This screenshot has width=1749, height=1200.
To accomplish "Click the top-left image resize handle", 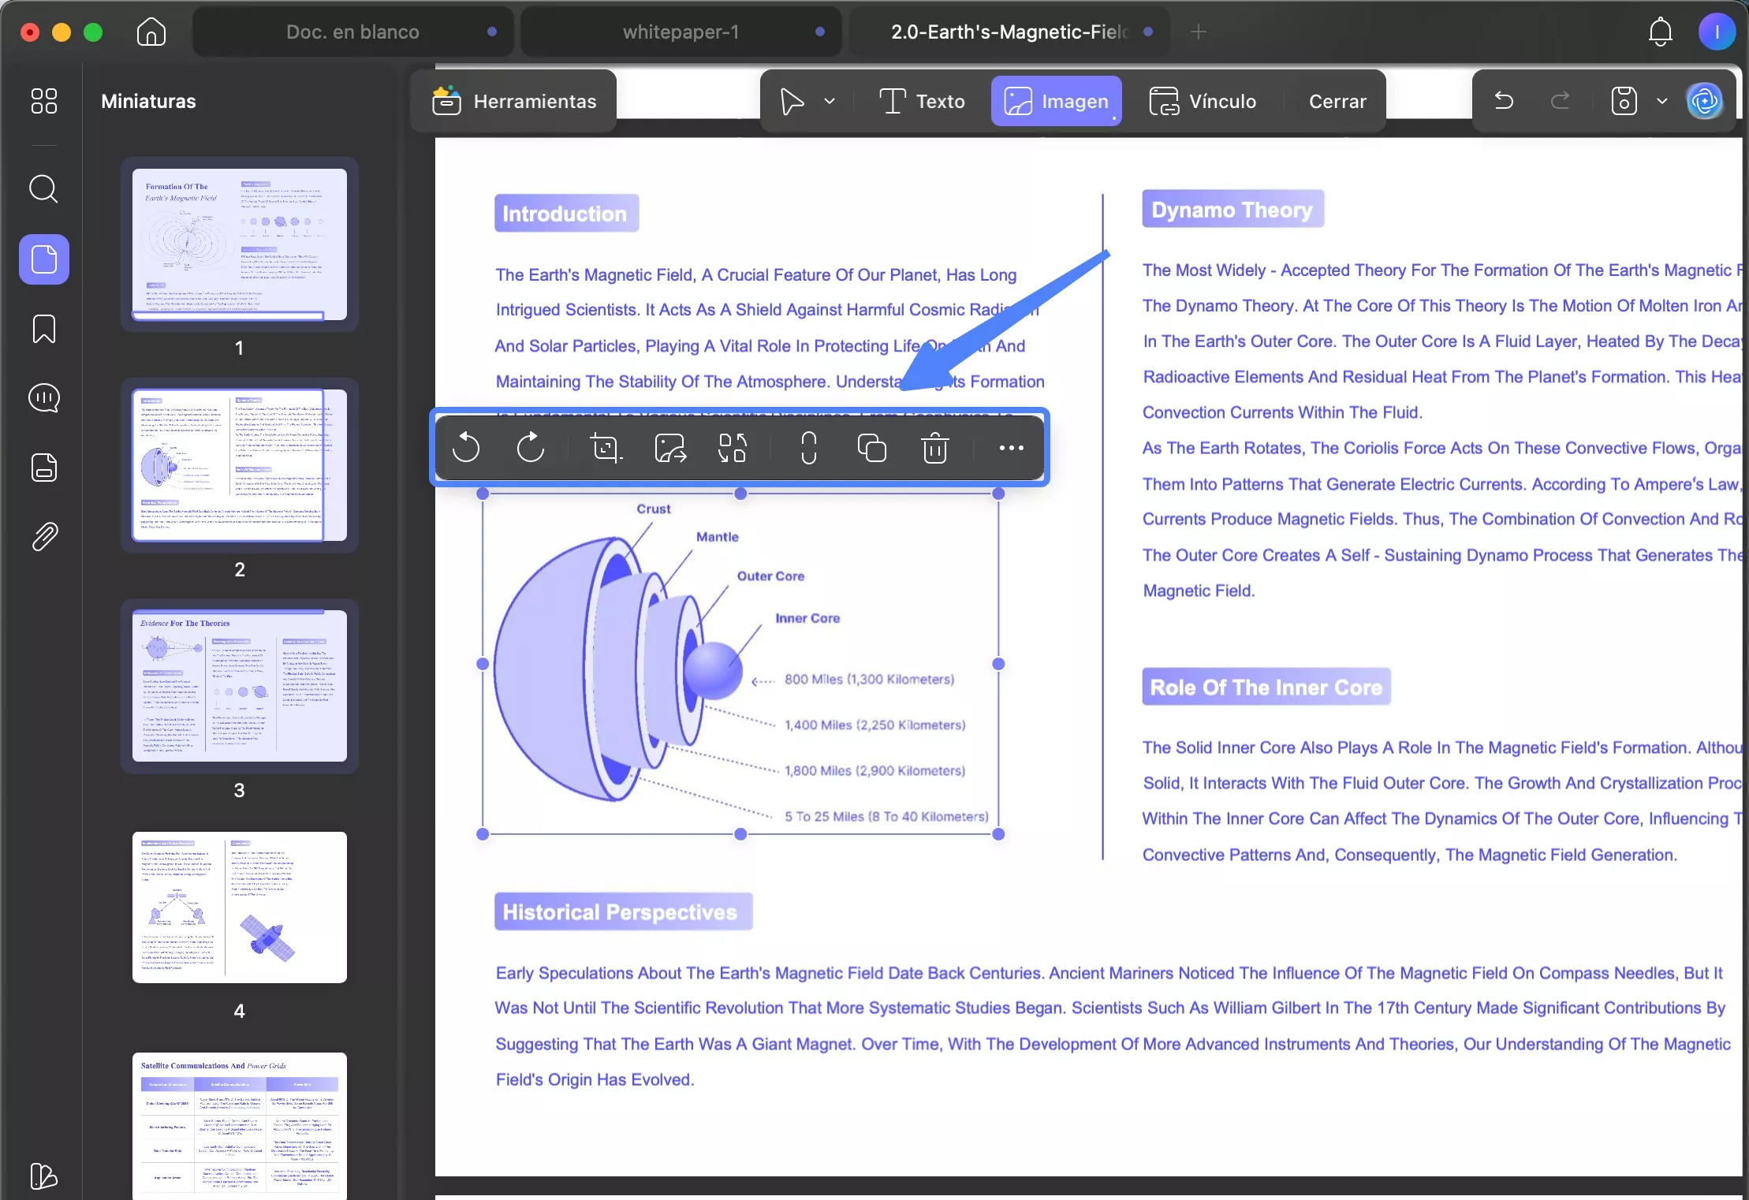I will (x=483, y=494).
